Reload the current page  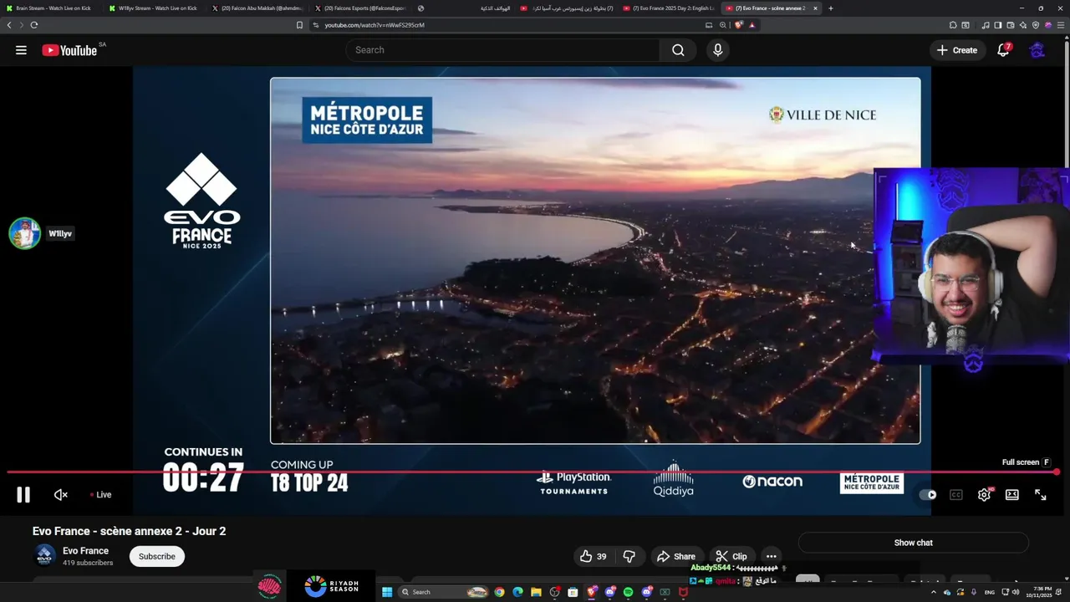click(x=34, y=25)
